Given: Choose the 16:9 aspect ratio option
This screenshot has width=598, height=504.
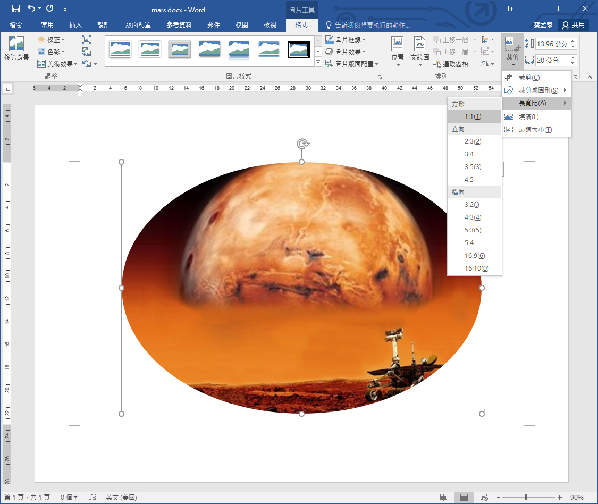Looking at the screenshot, I should point(474,256).
